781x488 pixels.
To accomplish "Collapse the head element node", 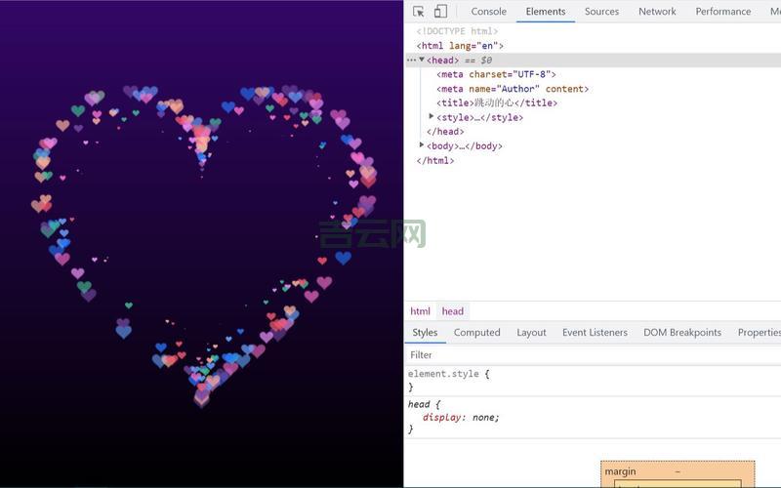I will point(422,60).
